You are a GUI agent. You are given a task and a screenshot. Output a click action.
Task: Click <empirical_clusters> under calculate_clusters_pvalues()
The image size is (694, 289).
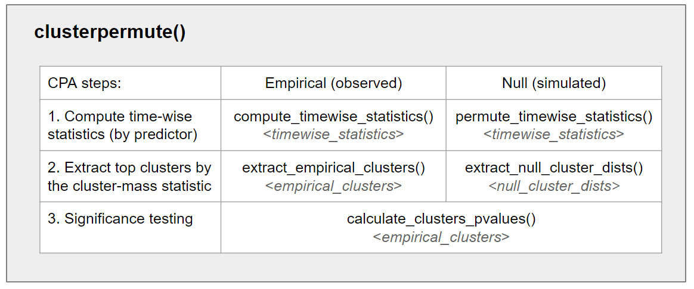[441, 237]
